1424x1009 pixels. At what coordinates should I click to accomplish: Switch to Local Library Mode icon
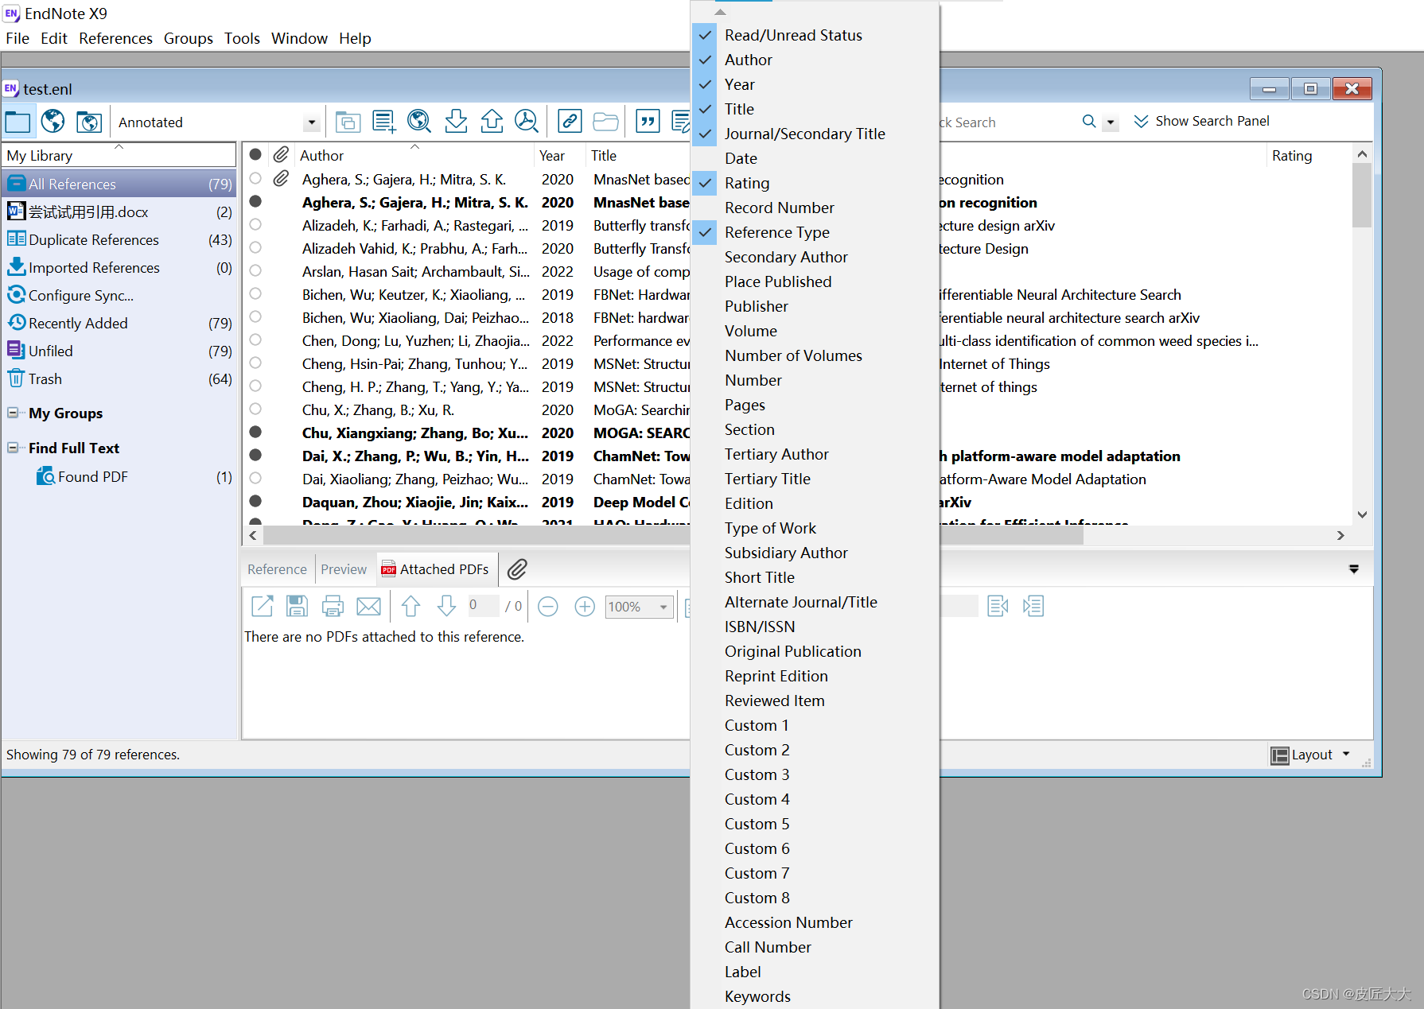click(18, 122)
